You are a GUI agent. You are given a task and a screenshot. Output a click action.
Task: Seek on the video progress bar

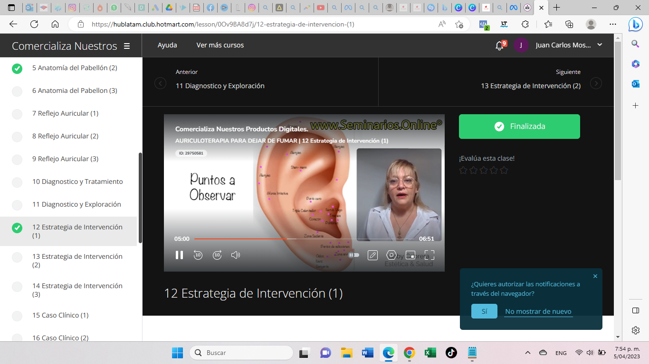coord(304,239)
